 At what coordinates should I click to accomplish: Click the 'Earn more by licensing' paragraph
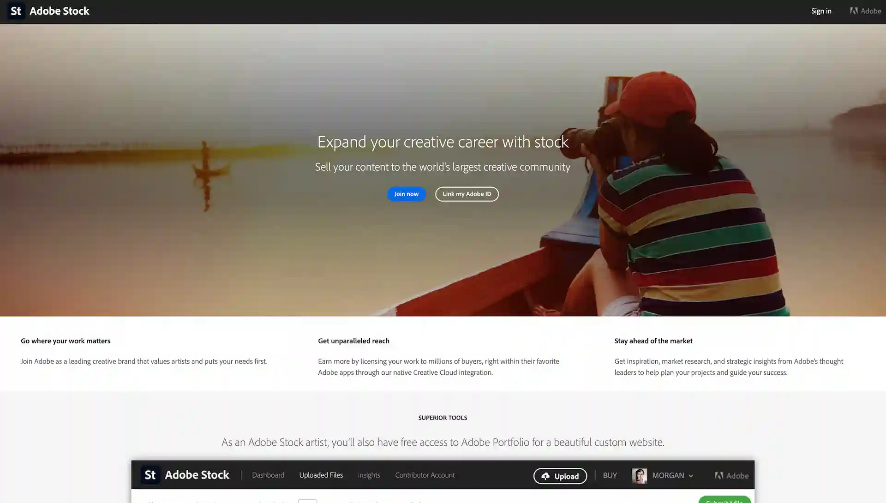438,367
